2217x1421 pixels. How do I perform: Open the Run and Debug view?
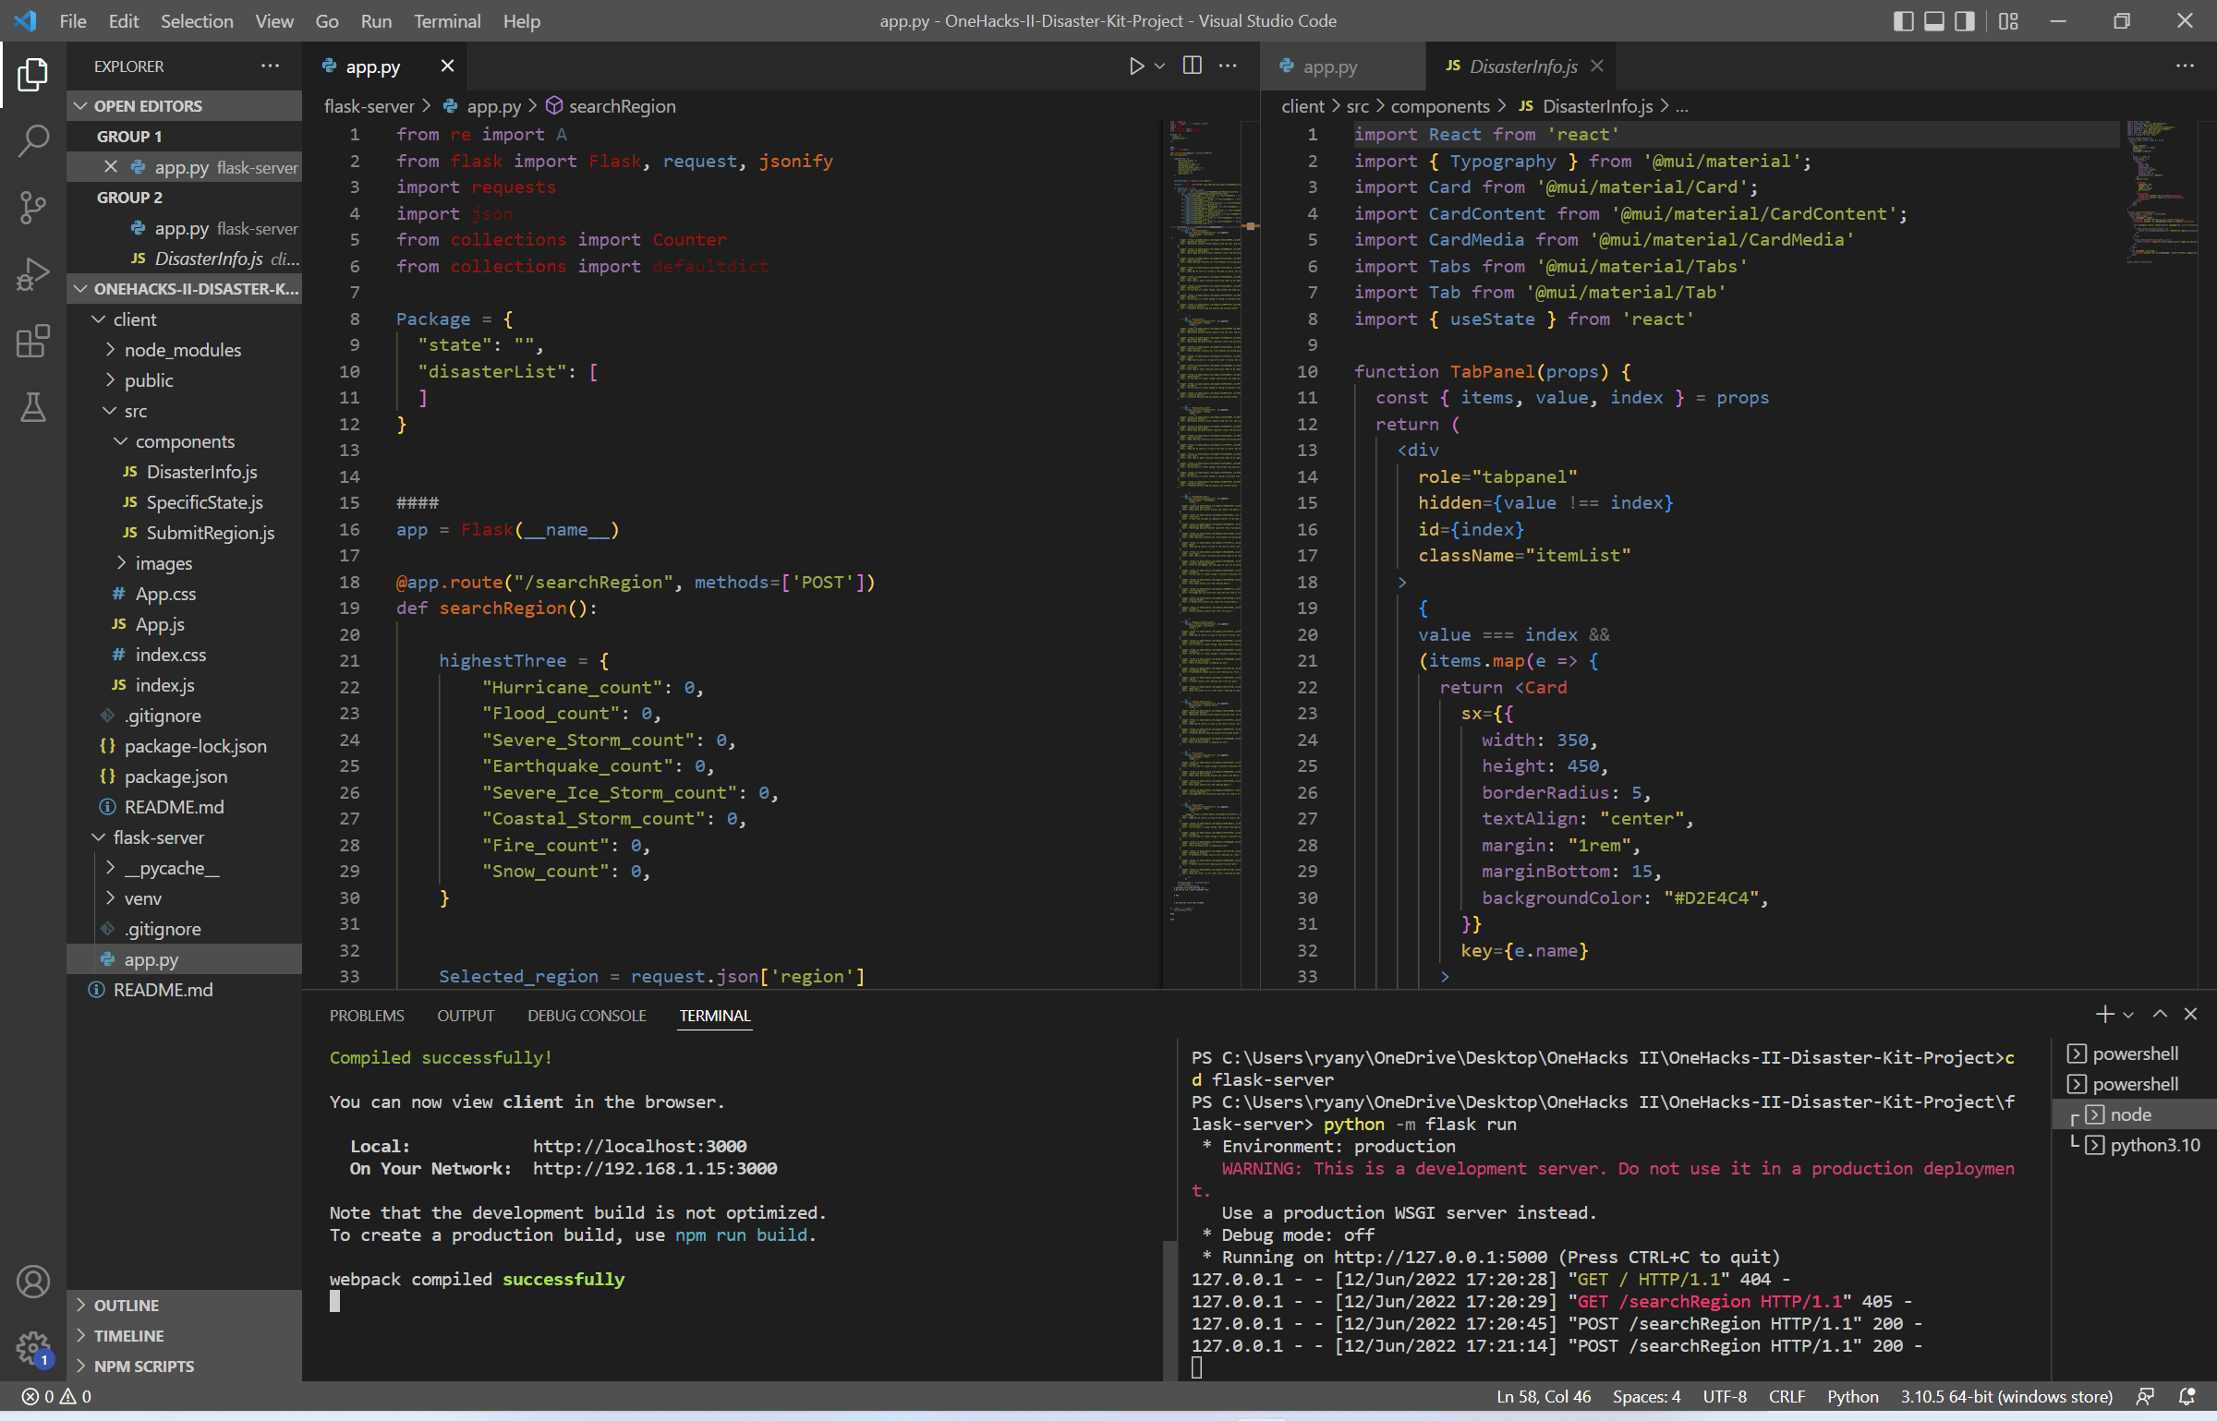tap(33, 274)
